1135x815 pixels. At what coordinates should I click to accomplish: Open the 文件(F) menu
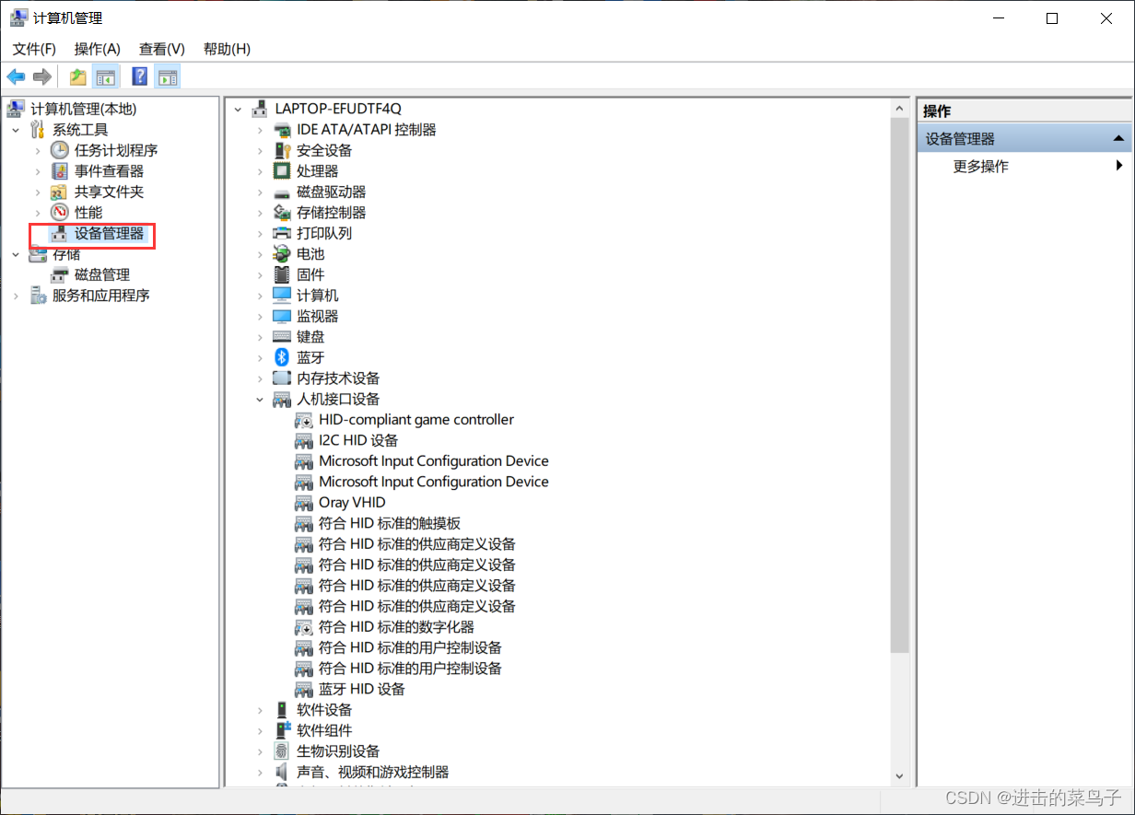(x=34, y=49)
